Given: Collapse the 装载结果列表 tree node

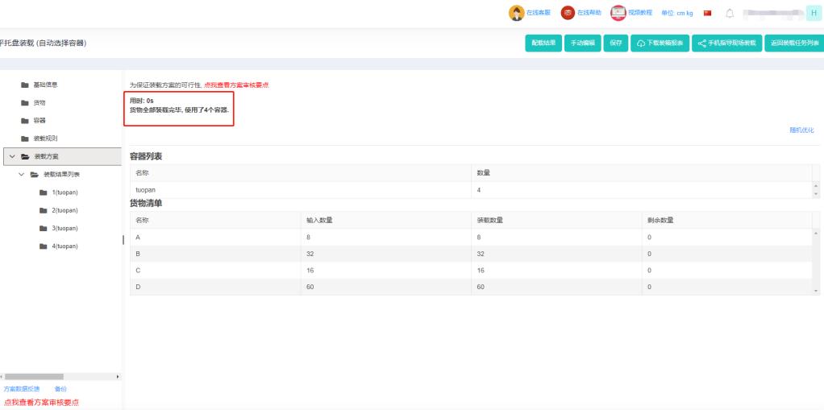Looking at the screenshot, I should pos(22,174).
